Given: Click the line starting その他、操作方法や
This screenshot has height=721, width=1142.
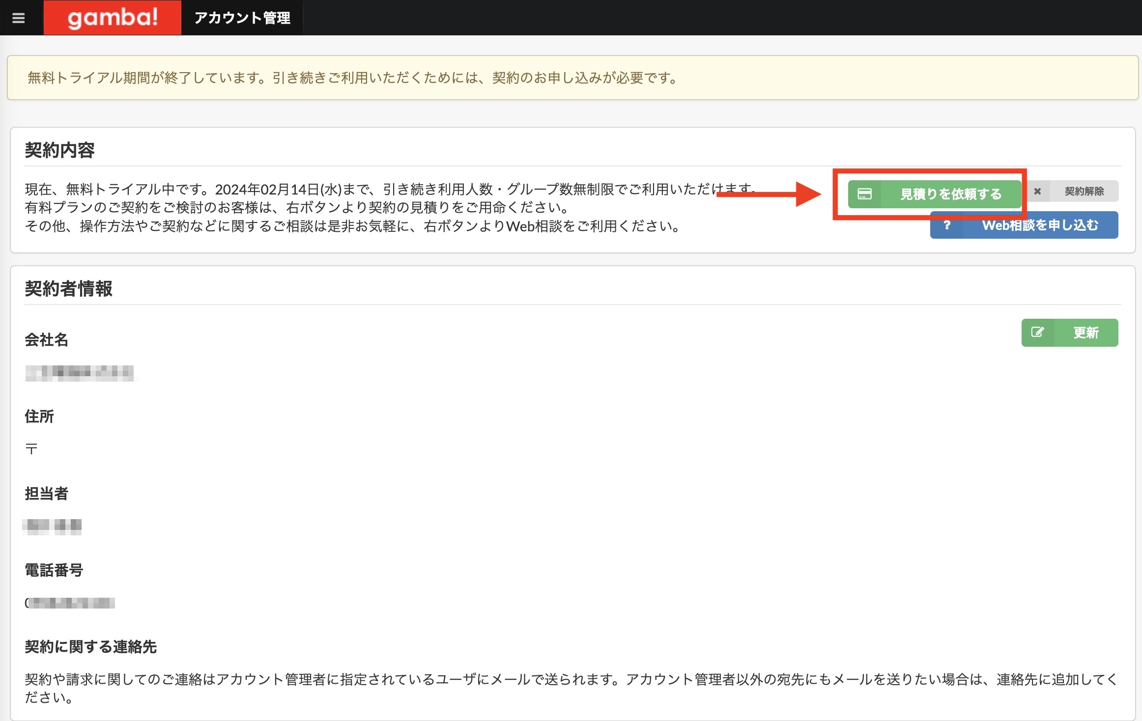Looking at the screenshot, I should 353,226.
